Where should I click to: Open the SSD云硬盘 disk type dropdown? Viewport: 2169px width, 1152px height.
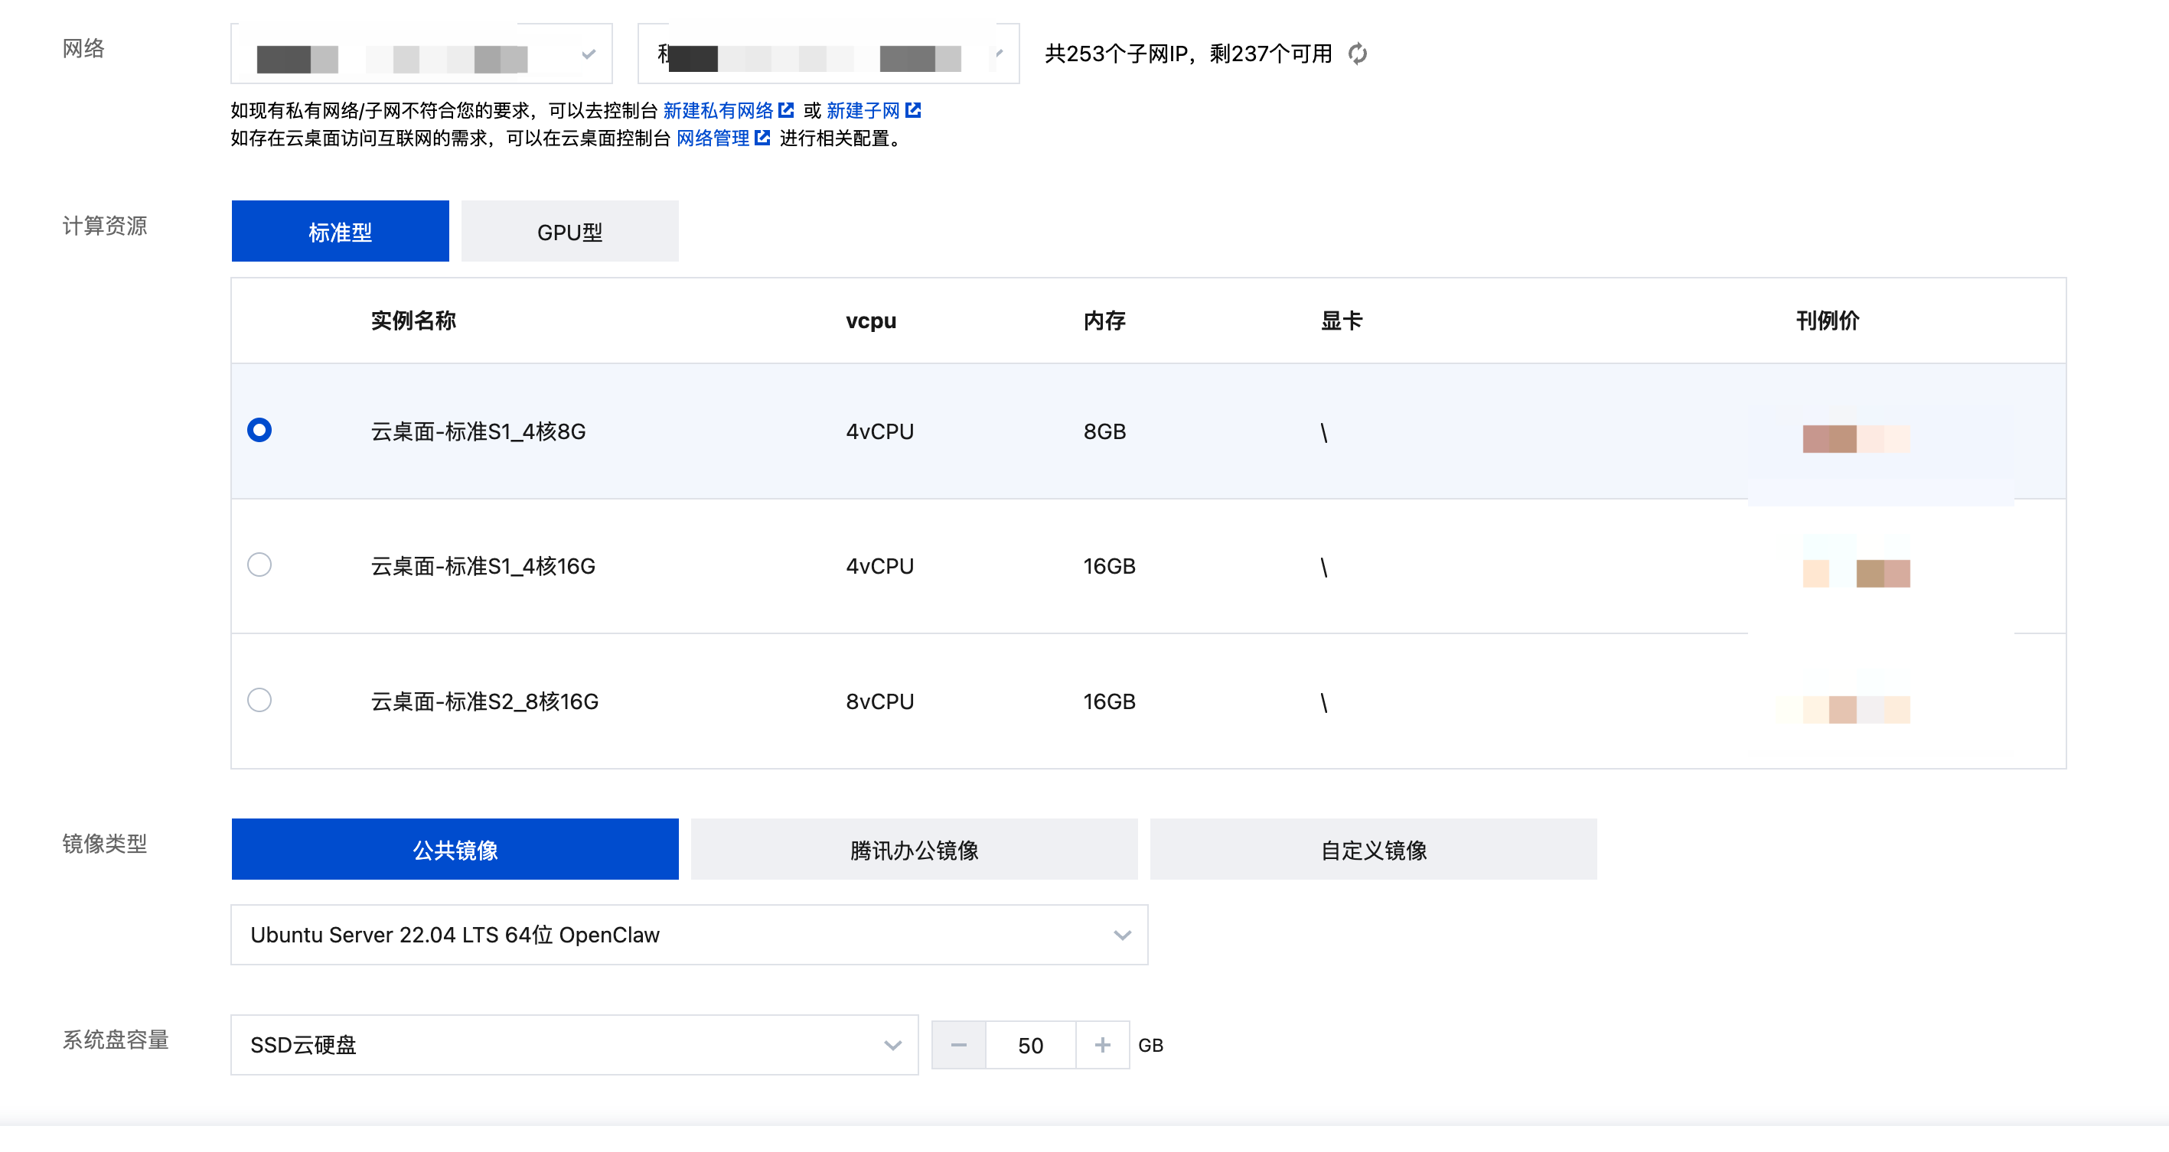tap(574, 1045)
